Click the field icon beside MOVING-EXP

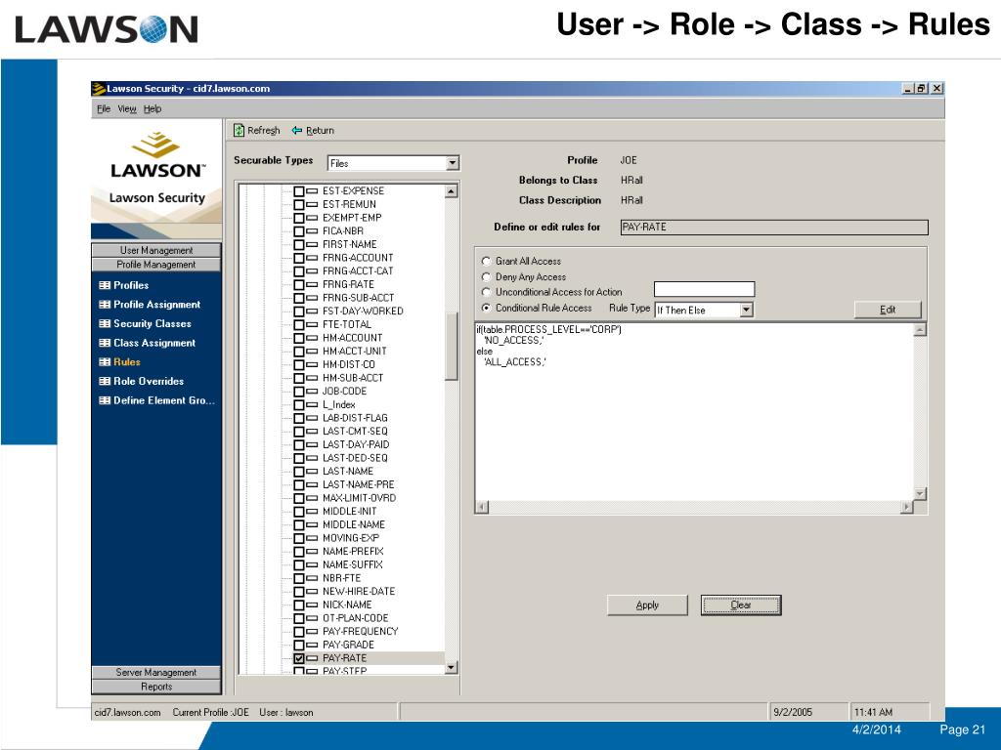point(312,538)
